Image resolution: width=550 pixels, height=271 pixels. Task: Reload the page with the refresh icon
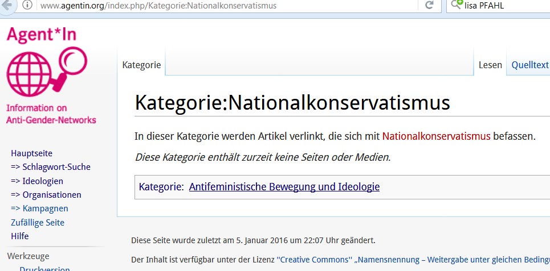point(429,5)
